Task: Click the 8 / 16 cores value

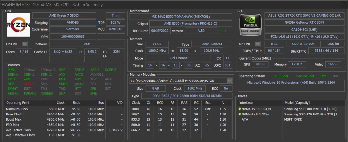Action: coord(24,52)
